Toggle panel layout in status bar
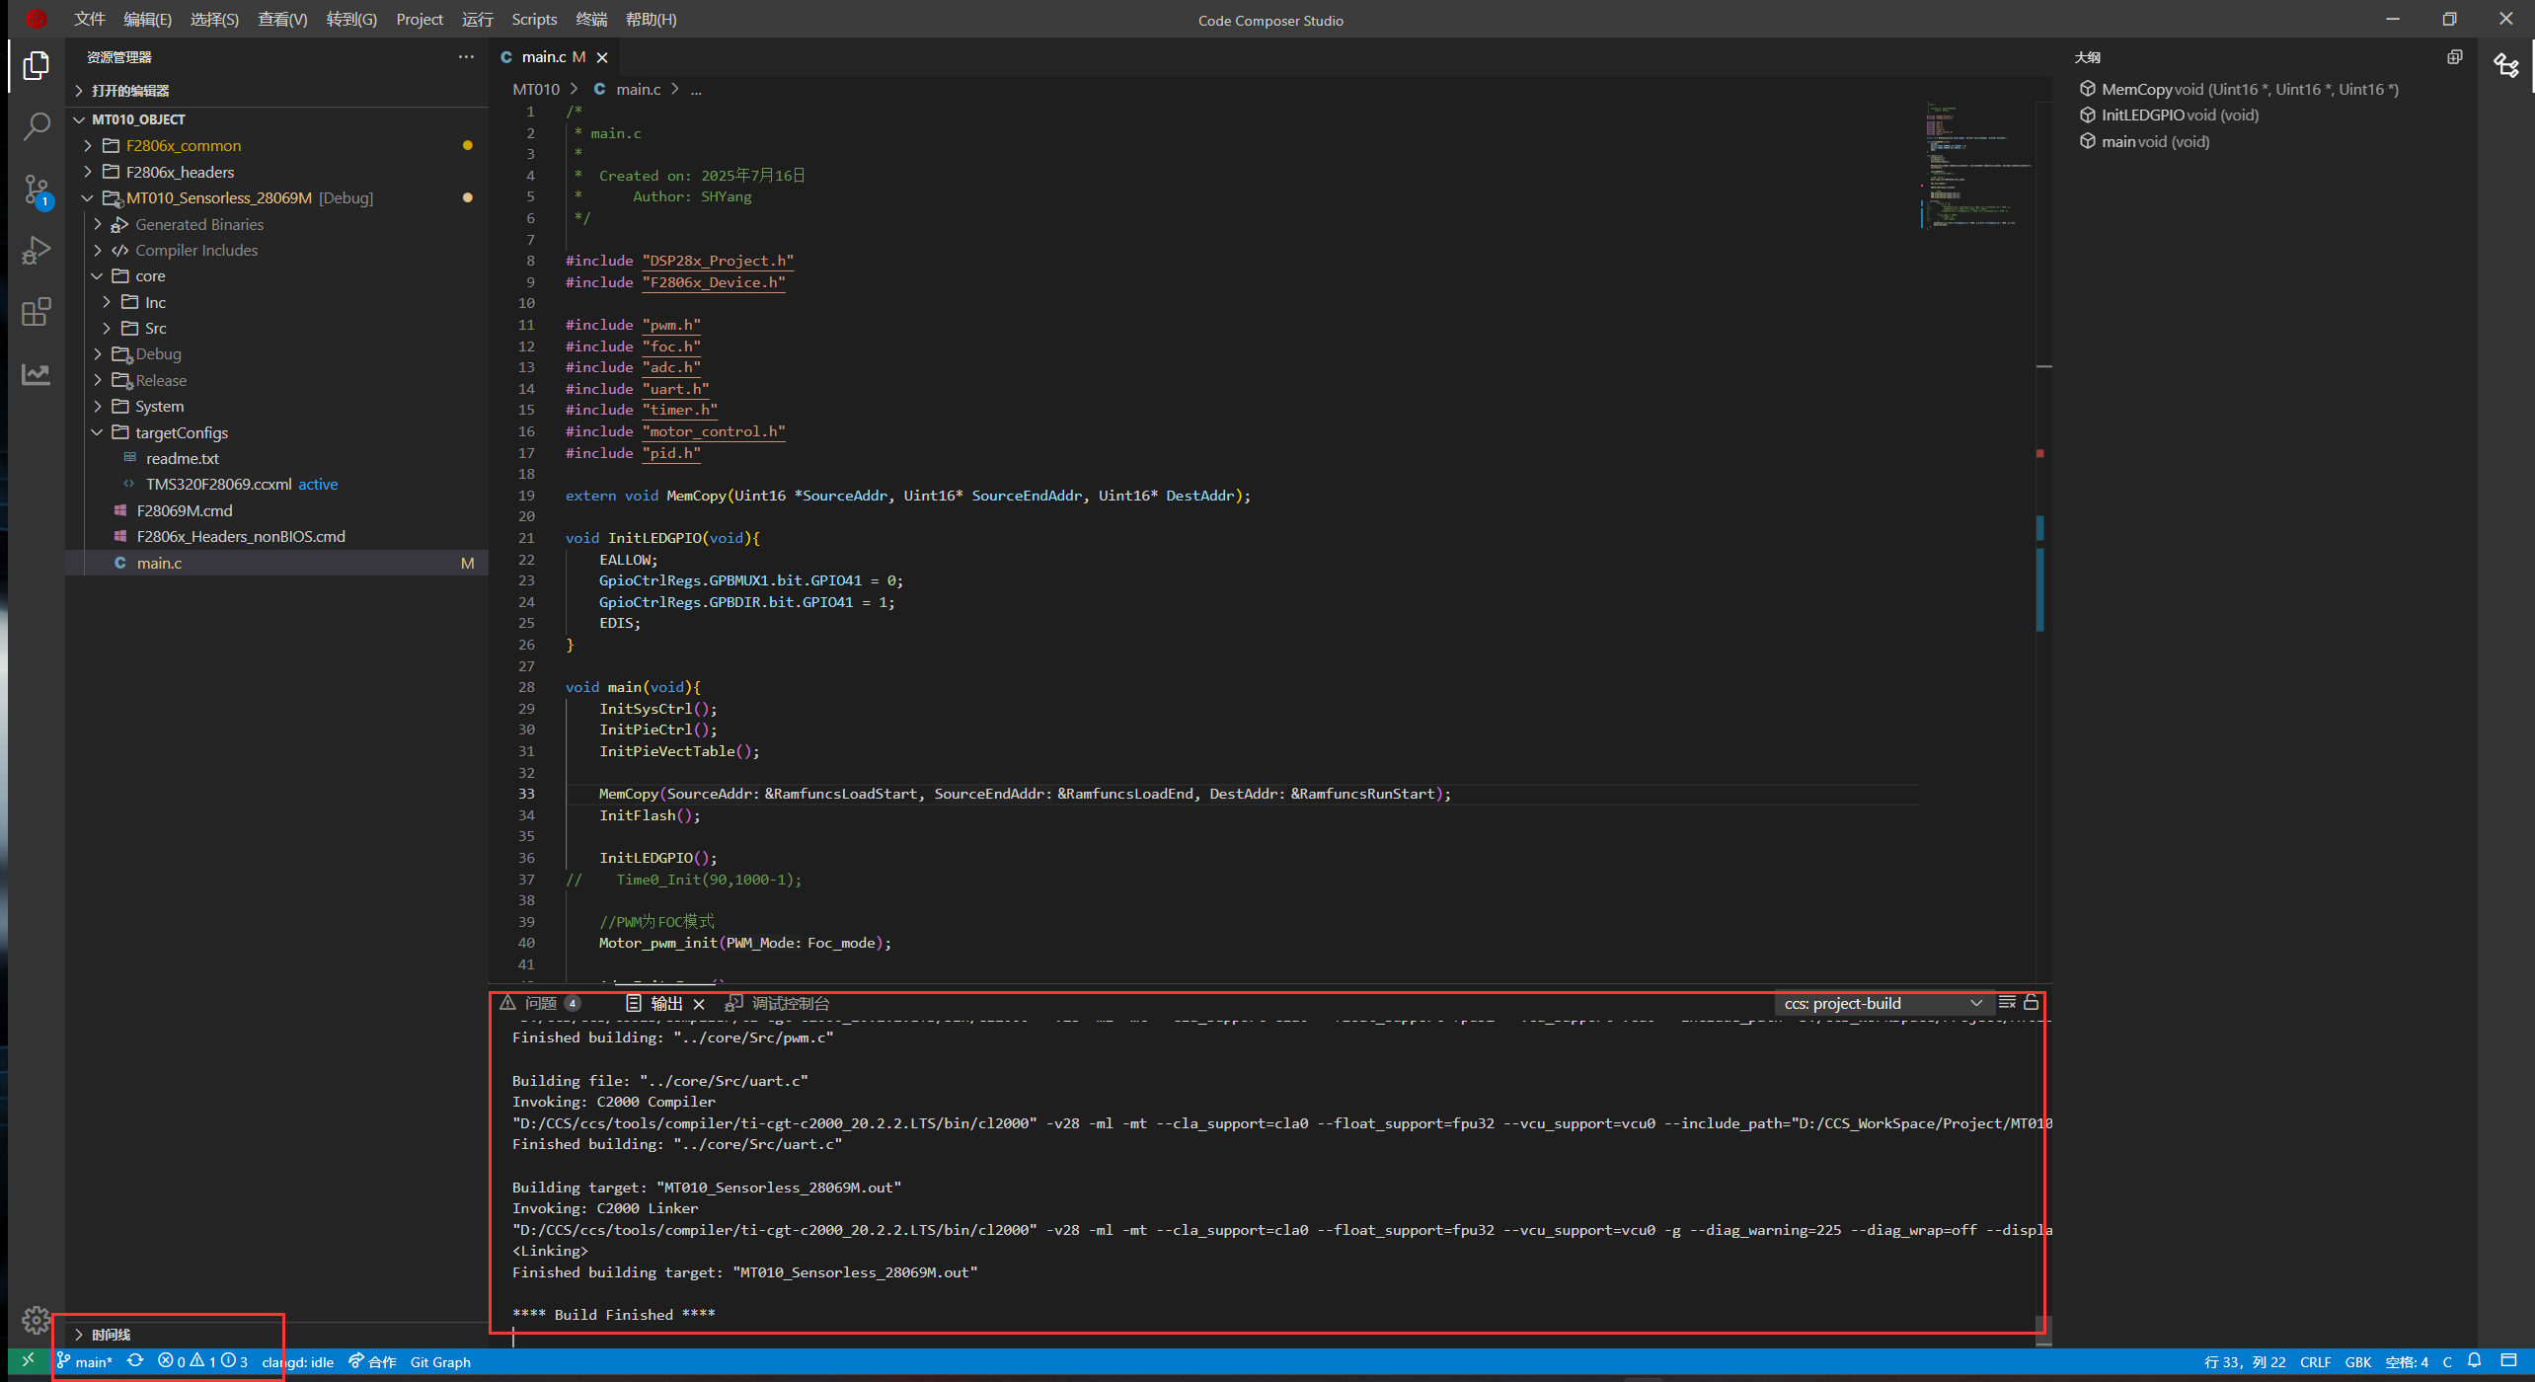 tap(2508, 1361)
